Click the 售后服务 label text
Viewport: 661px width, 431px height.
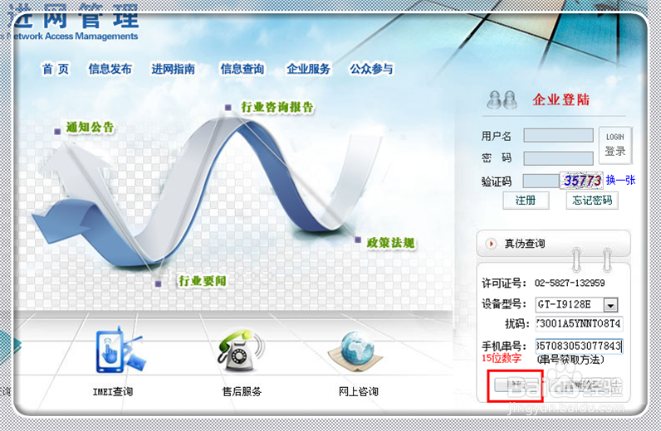(x=242, y=392)
